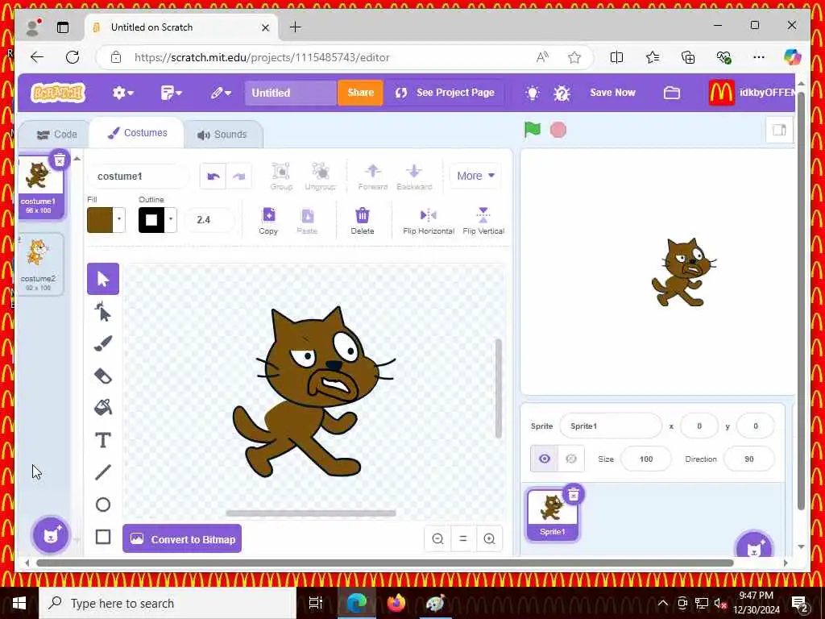Select the Circle tool

point(102,505)
